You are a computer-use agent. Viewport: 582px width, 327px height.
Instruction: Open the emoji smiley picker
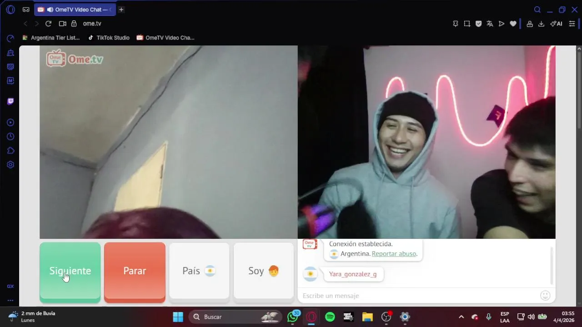coord(545,296)
